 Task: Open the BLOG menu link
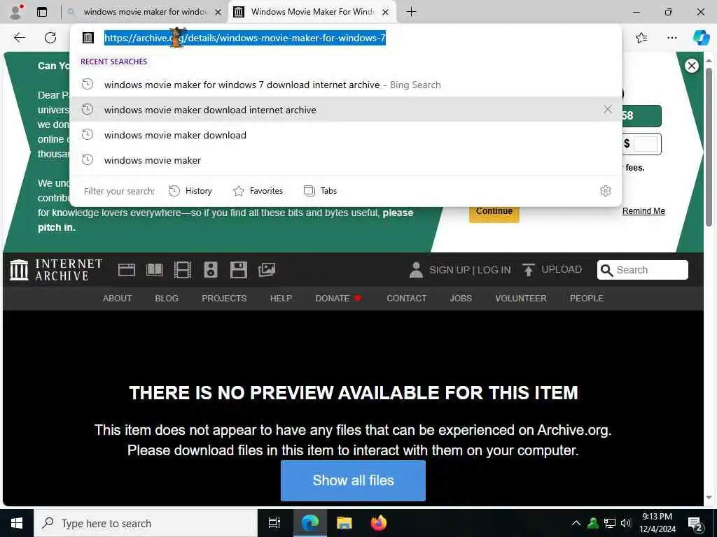pyautogui.click(x=167, y=298)
